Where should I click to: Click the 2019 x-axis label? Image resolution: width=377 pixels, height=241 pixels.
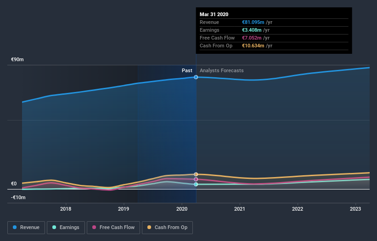click(x=124, y=209)
